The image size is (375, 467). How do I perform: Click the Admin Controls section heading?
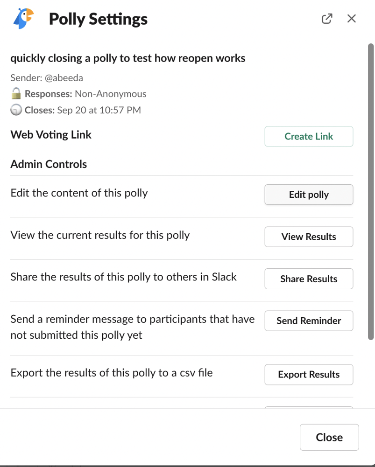coord(49,164)
